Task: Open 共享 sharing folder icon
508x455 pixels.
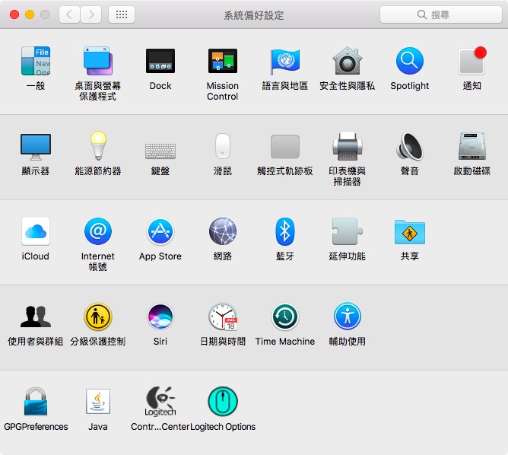Action: 409,232
